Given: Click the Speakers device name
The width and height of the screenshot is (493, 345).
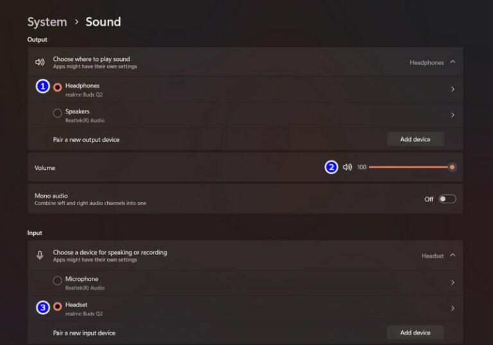Looking at the screenshot, I should pyautogui.click(x=77, y=112).
